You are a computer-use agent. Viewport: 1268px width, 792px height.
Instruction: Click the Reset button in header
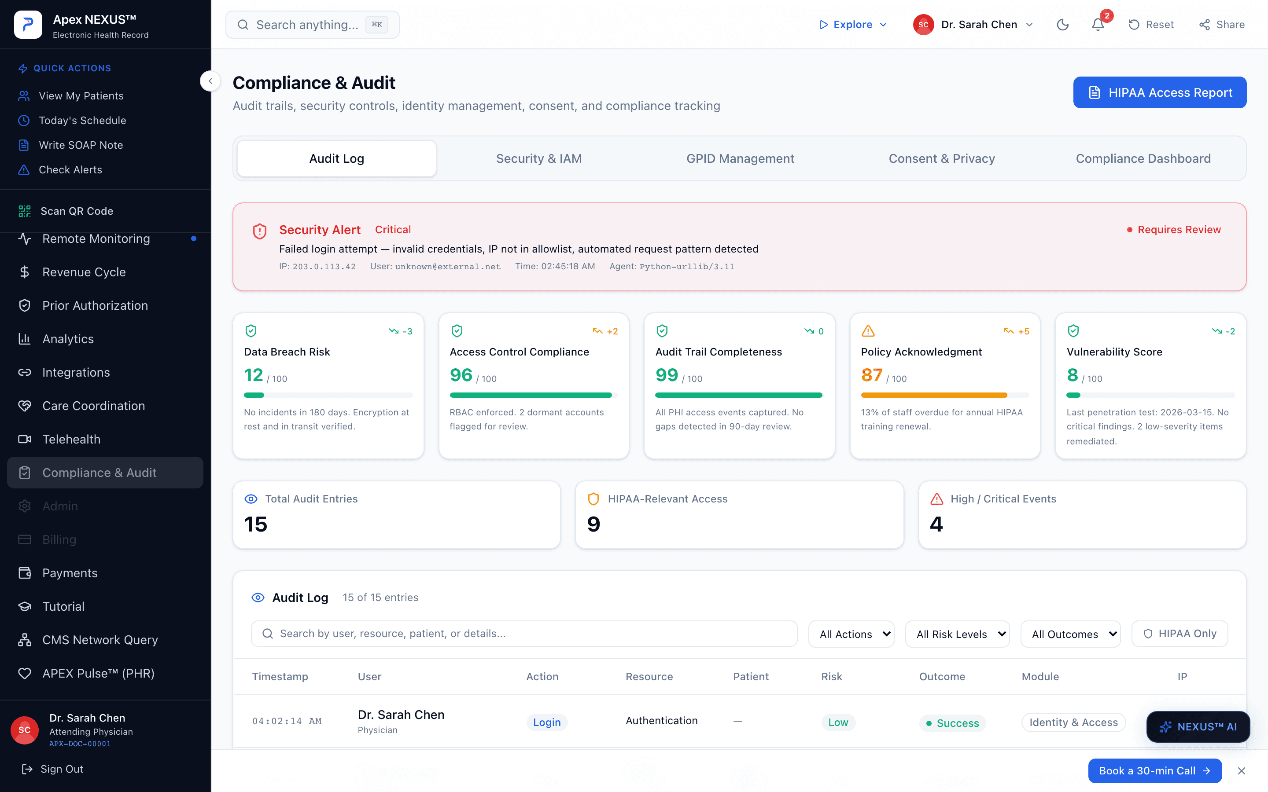click(1150, 25)
